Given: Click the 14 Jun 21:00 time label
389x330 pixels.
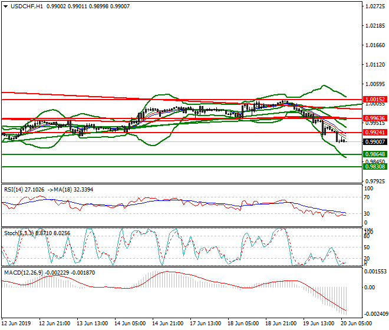Looking at the screenshot, I should (168, 324).
